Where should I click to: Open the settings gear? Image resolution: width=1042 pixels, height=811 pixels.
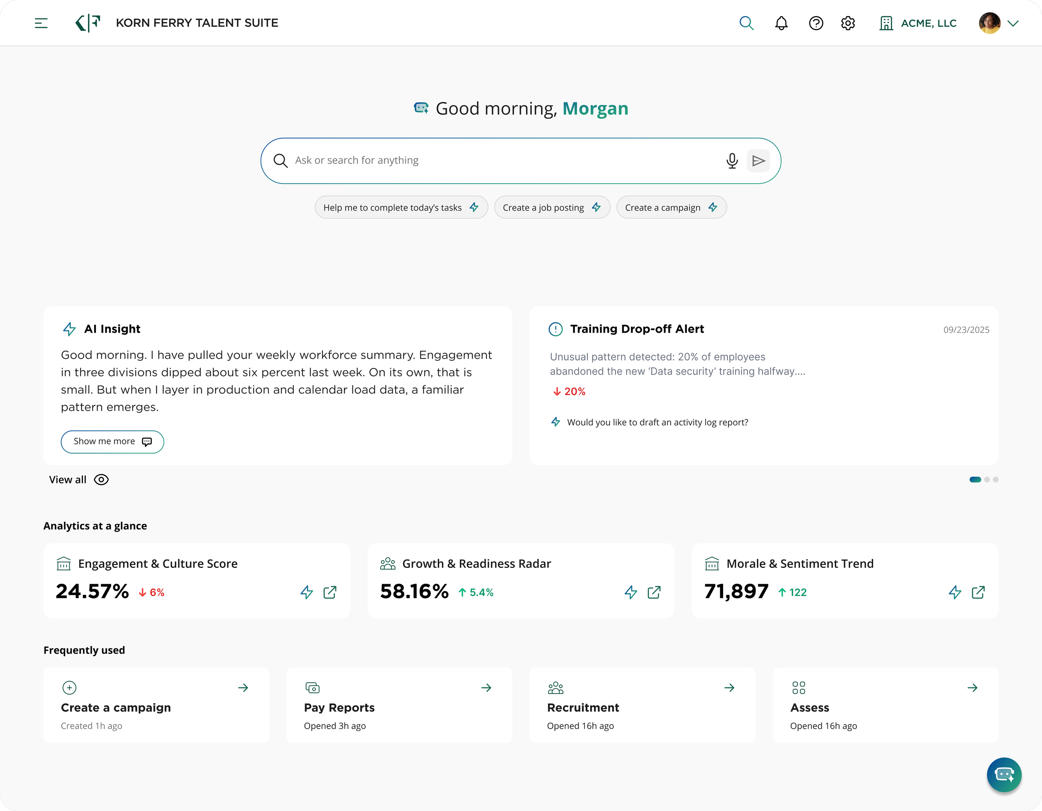coord(848,23)
